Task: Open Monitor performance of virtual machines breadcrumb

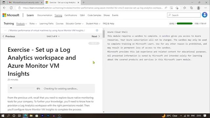Action: pos(47,30)
